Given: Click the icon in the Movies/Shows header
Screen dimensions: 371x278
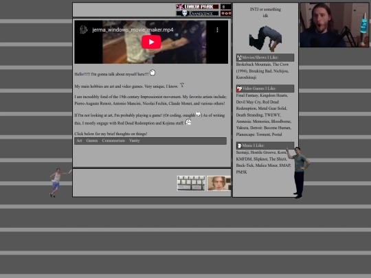Looking at the screenshot, I should coord(239,58).
